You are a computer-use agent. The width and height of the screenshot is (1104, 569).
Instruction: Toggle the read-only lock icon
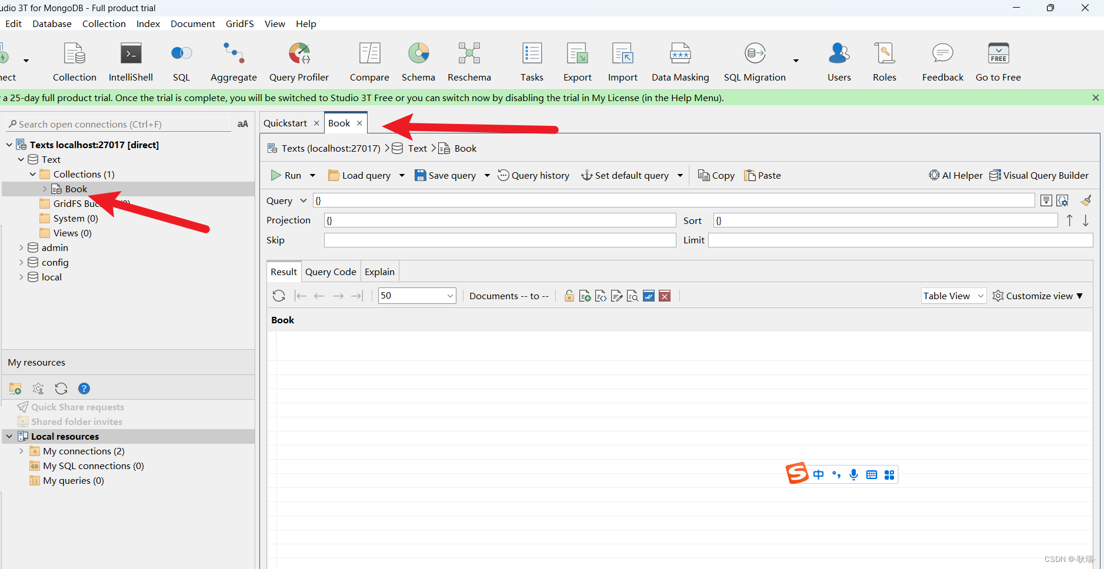click(569, 296)
